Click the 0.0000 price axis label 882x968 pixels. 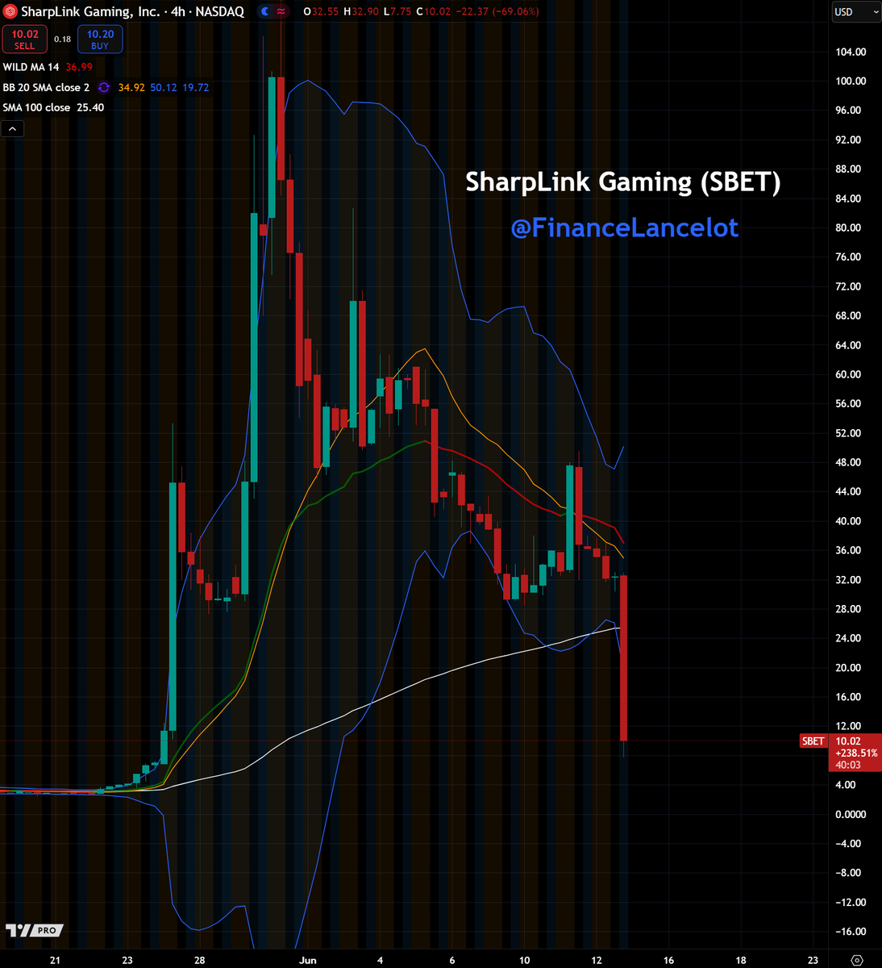851,814
